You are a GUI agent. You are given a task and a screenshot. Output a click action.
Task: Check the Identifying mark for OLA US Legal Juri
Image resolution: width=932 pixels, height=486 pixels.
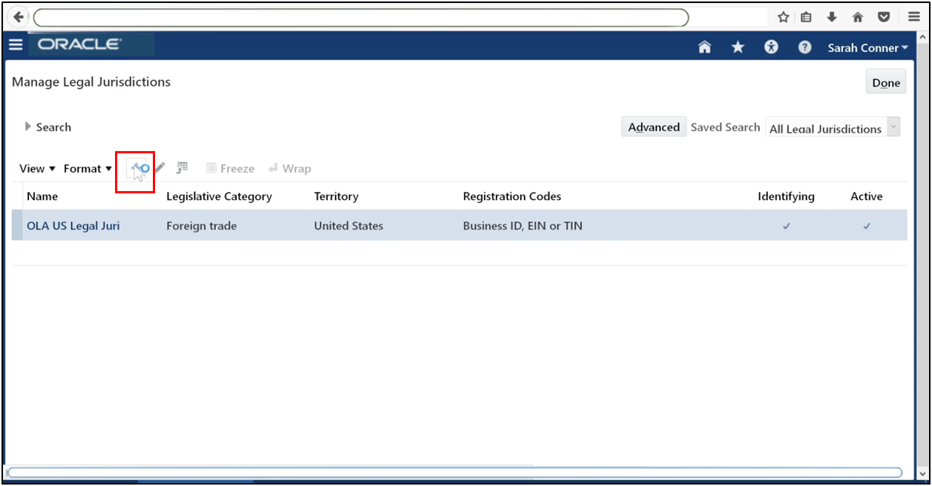tap(786, 226)
